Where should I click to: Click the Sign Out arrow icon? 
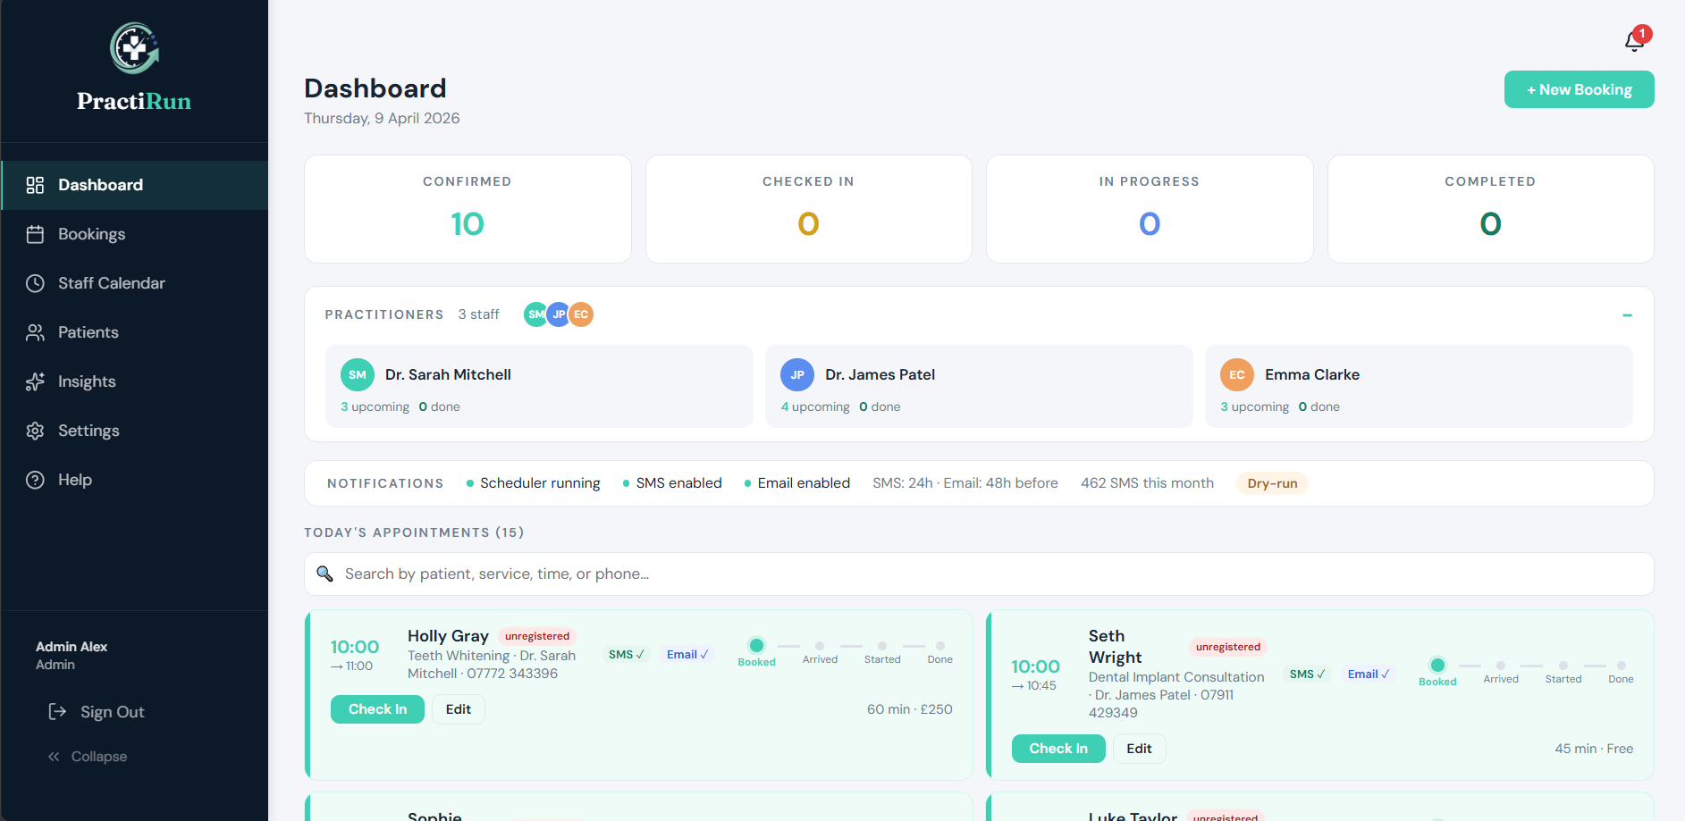[57, 712]
